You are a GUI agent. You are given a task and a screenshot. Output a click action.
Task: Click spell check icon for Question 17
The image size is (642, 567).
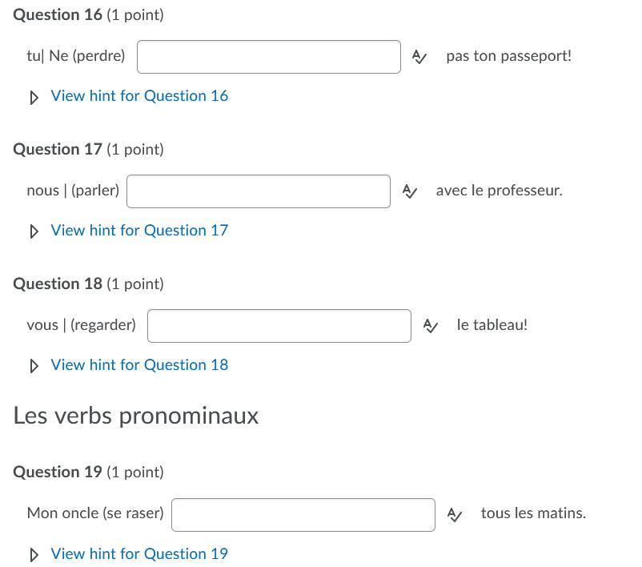409,191
